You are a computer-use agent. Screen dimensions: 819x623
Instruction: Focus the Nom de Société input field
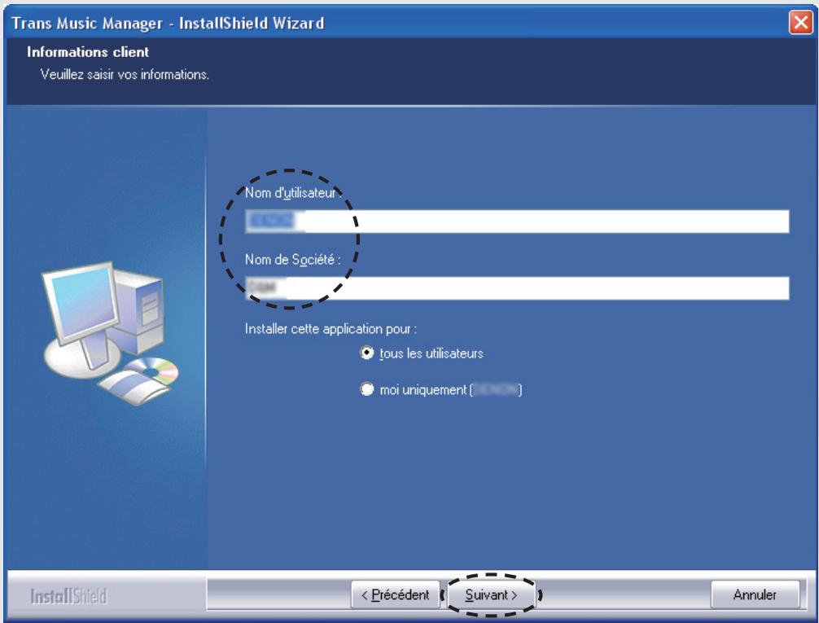517,288
